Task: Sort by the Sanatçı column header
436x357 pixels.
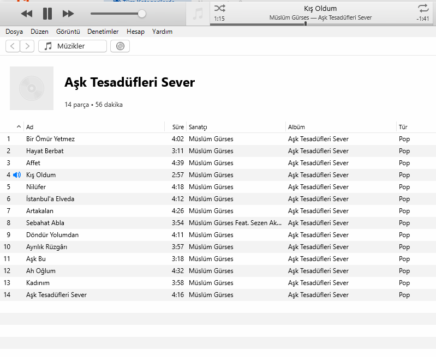Action: click(x=198, y=127)
